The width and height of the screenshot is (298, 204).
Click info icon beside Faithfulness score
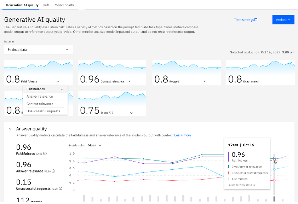pyautogui.click(x=45, y=153)
